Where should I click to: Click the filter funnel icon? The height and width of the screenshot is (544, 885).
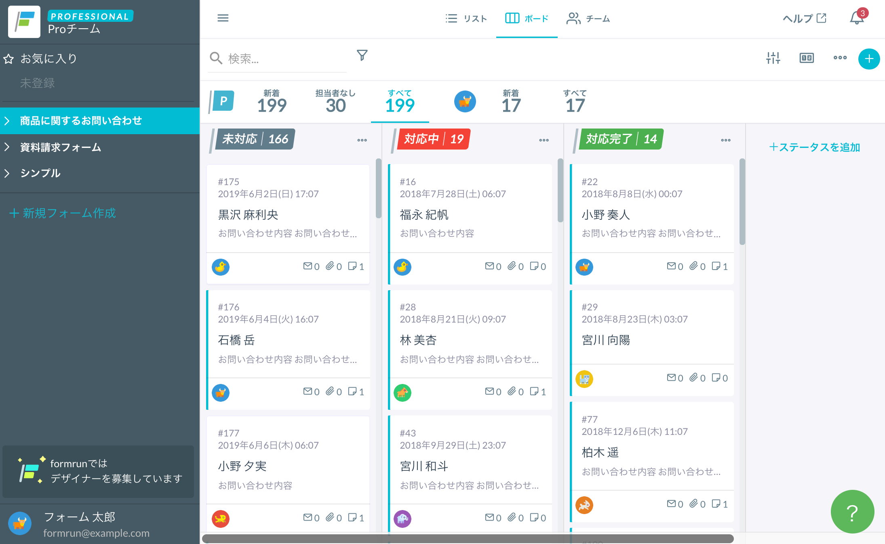click(362, 55)
